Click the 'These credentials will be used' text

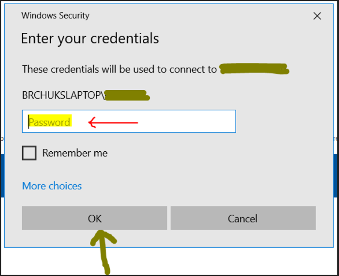click(x=119, y=69)
